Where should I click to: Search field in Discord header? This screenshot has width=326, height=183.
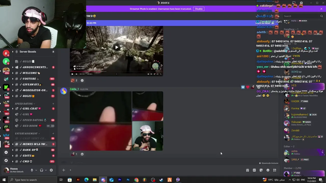pyautogui.click(x=303, y=16)
